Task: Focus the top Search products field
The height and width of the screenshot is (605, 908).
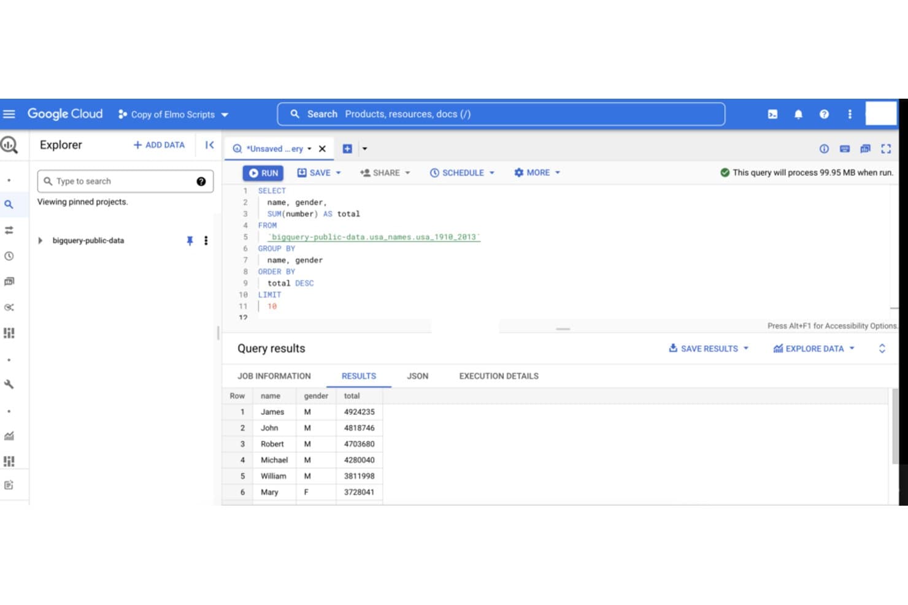Action: (501, 114)
